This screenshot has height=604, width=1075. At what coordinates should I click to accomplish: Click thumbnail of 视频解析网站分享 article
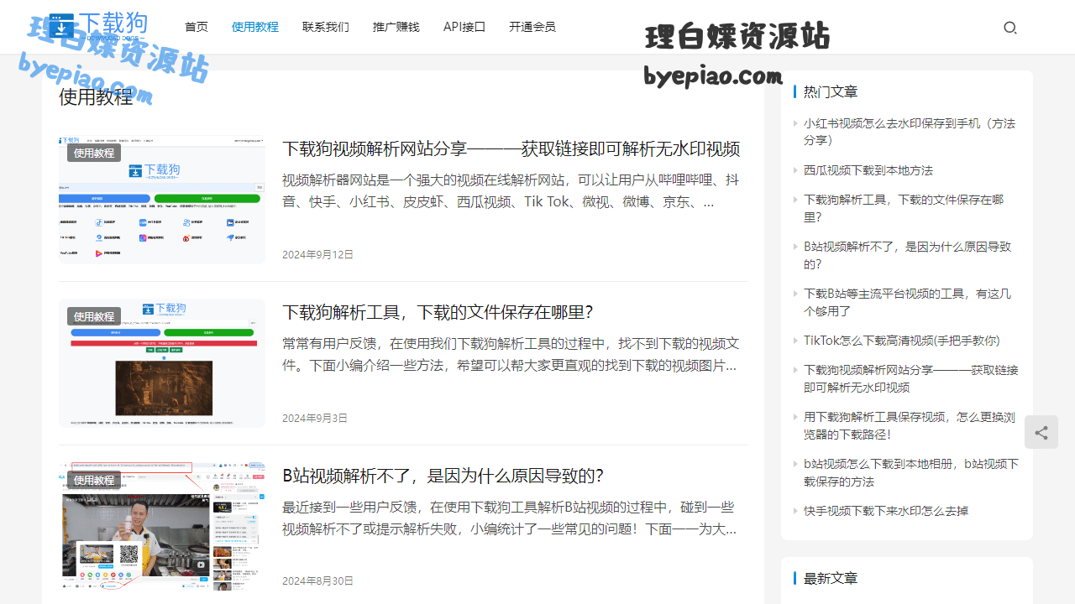coord(162,200)
